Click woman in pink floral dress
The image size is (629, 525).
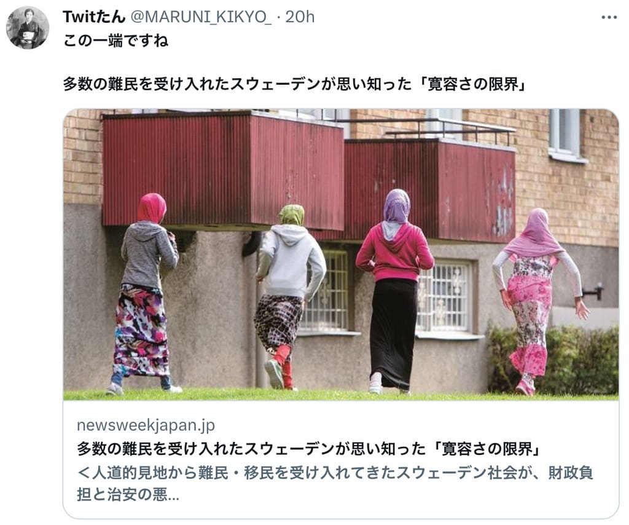[537, 302]
